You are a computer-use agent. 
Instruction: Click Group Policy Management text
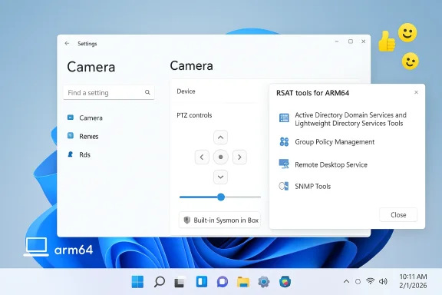(335, 141)
